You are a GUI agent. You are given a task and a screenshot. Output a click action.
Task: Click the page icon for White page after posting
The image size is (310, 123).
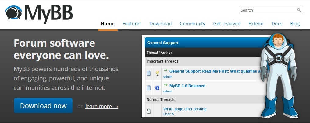(149, 111)
